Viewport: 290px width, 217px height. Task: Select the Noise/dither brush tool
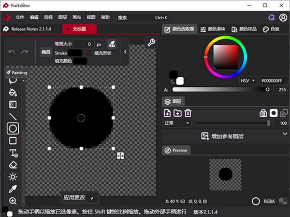13,105
